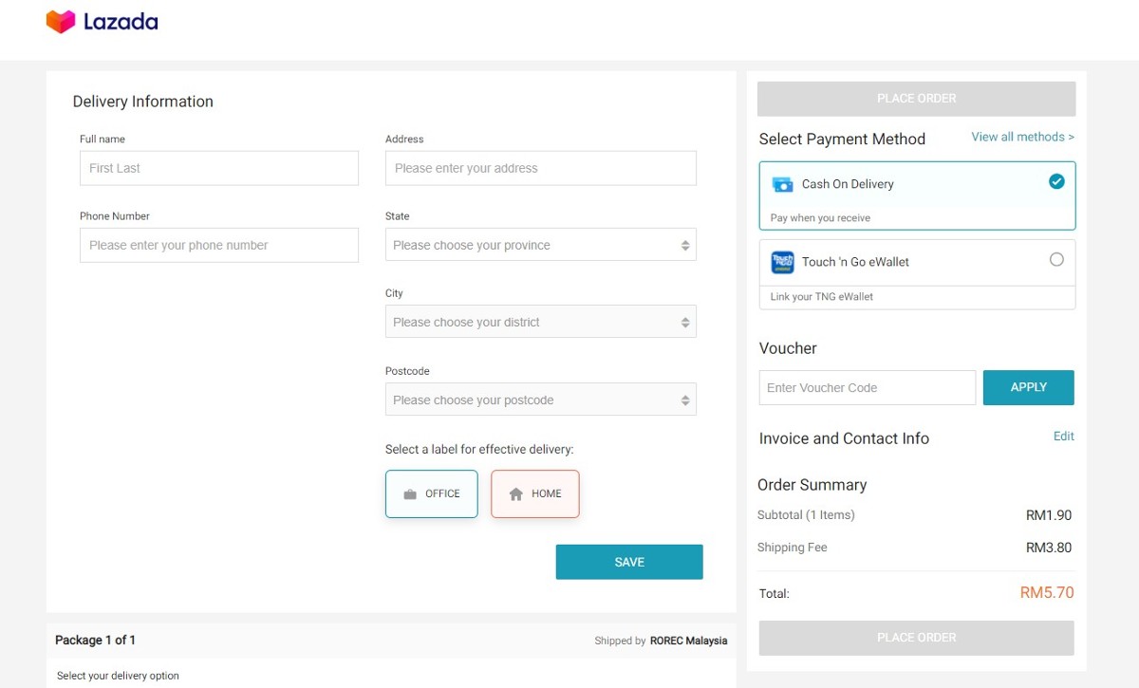Screen dimensions: 1139x688
Task: Focus the Full name input field
Action: point(218,168)
